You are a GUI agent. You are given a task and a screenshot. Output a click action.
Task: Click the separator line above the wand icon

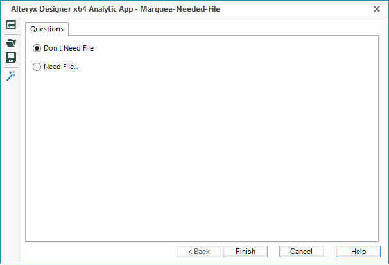tap(11, 67)
